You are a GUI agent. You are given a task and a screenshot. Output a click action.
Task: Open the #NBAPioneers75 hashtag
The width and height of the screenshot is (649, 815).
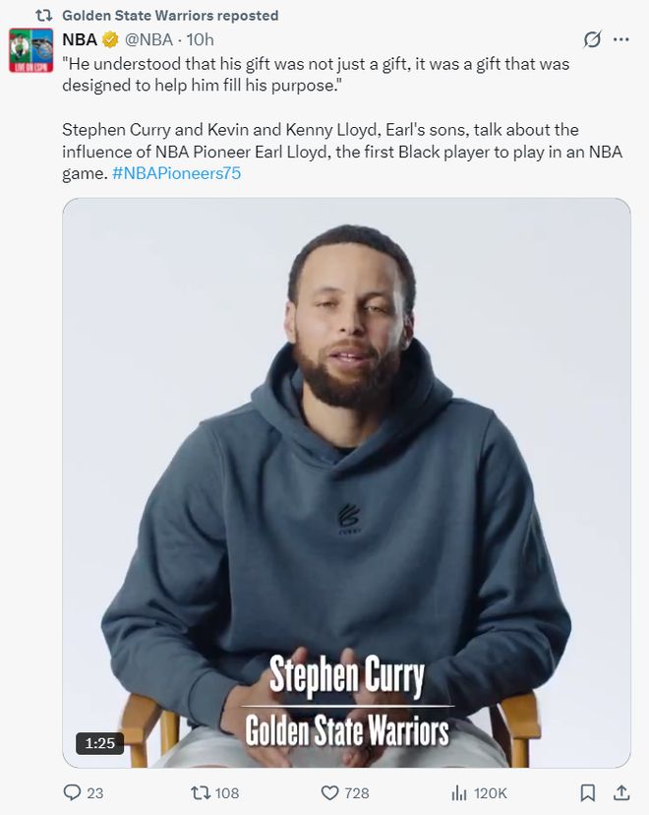click(x=177, y=173)
